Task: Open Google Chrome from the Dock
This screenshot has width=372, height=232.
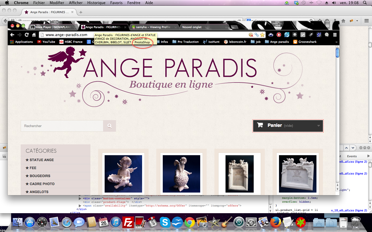Action: click(189, 222)
